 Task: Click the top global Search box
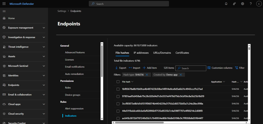(129, 4)
